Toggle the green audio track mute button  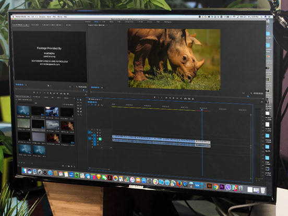click(x=100, y=139)
